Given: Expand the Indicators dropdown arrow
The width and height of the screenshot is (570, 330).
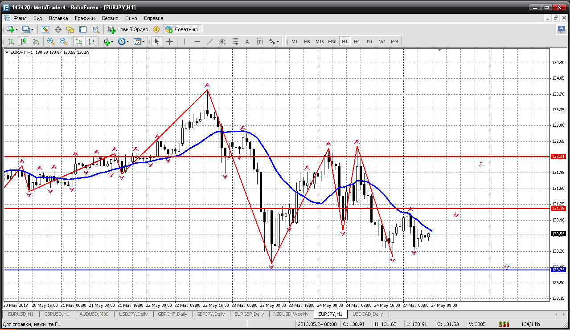Looking at the screenshot, I should [112, 41].
